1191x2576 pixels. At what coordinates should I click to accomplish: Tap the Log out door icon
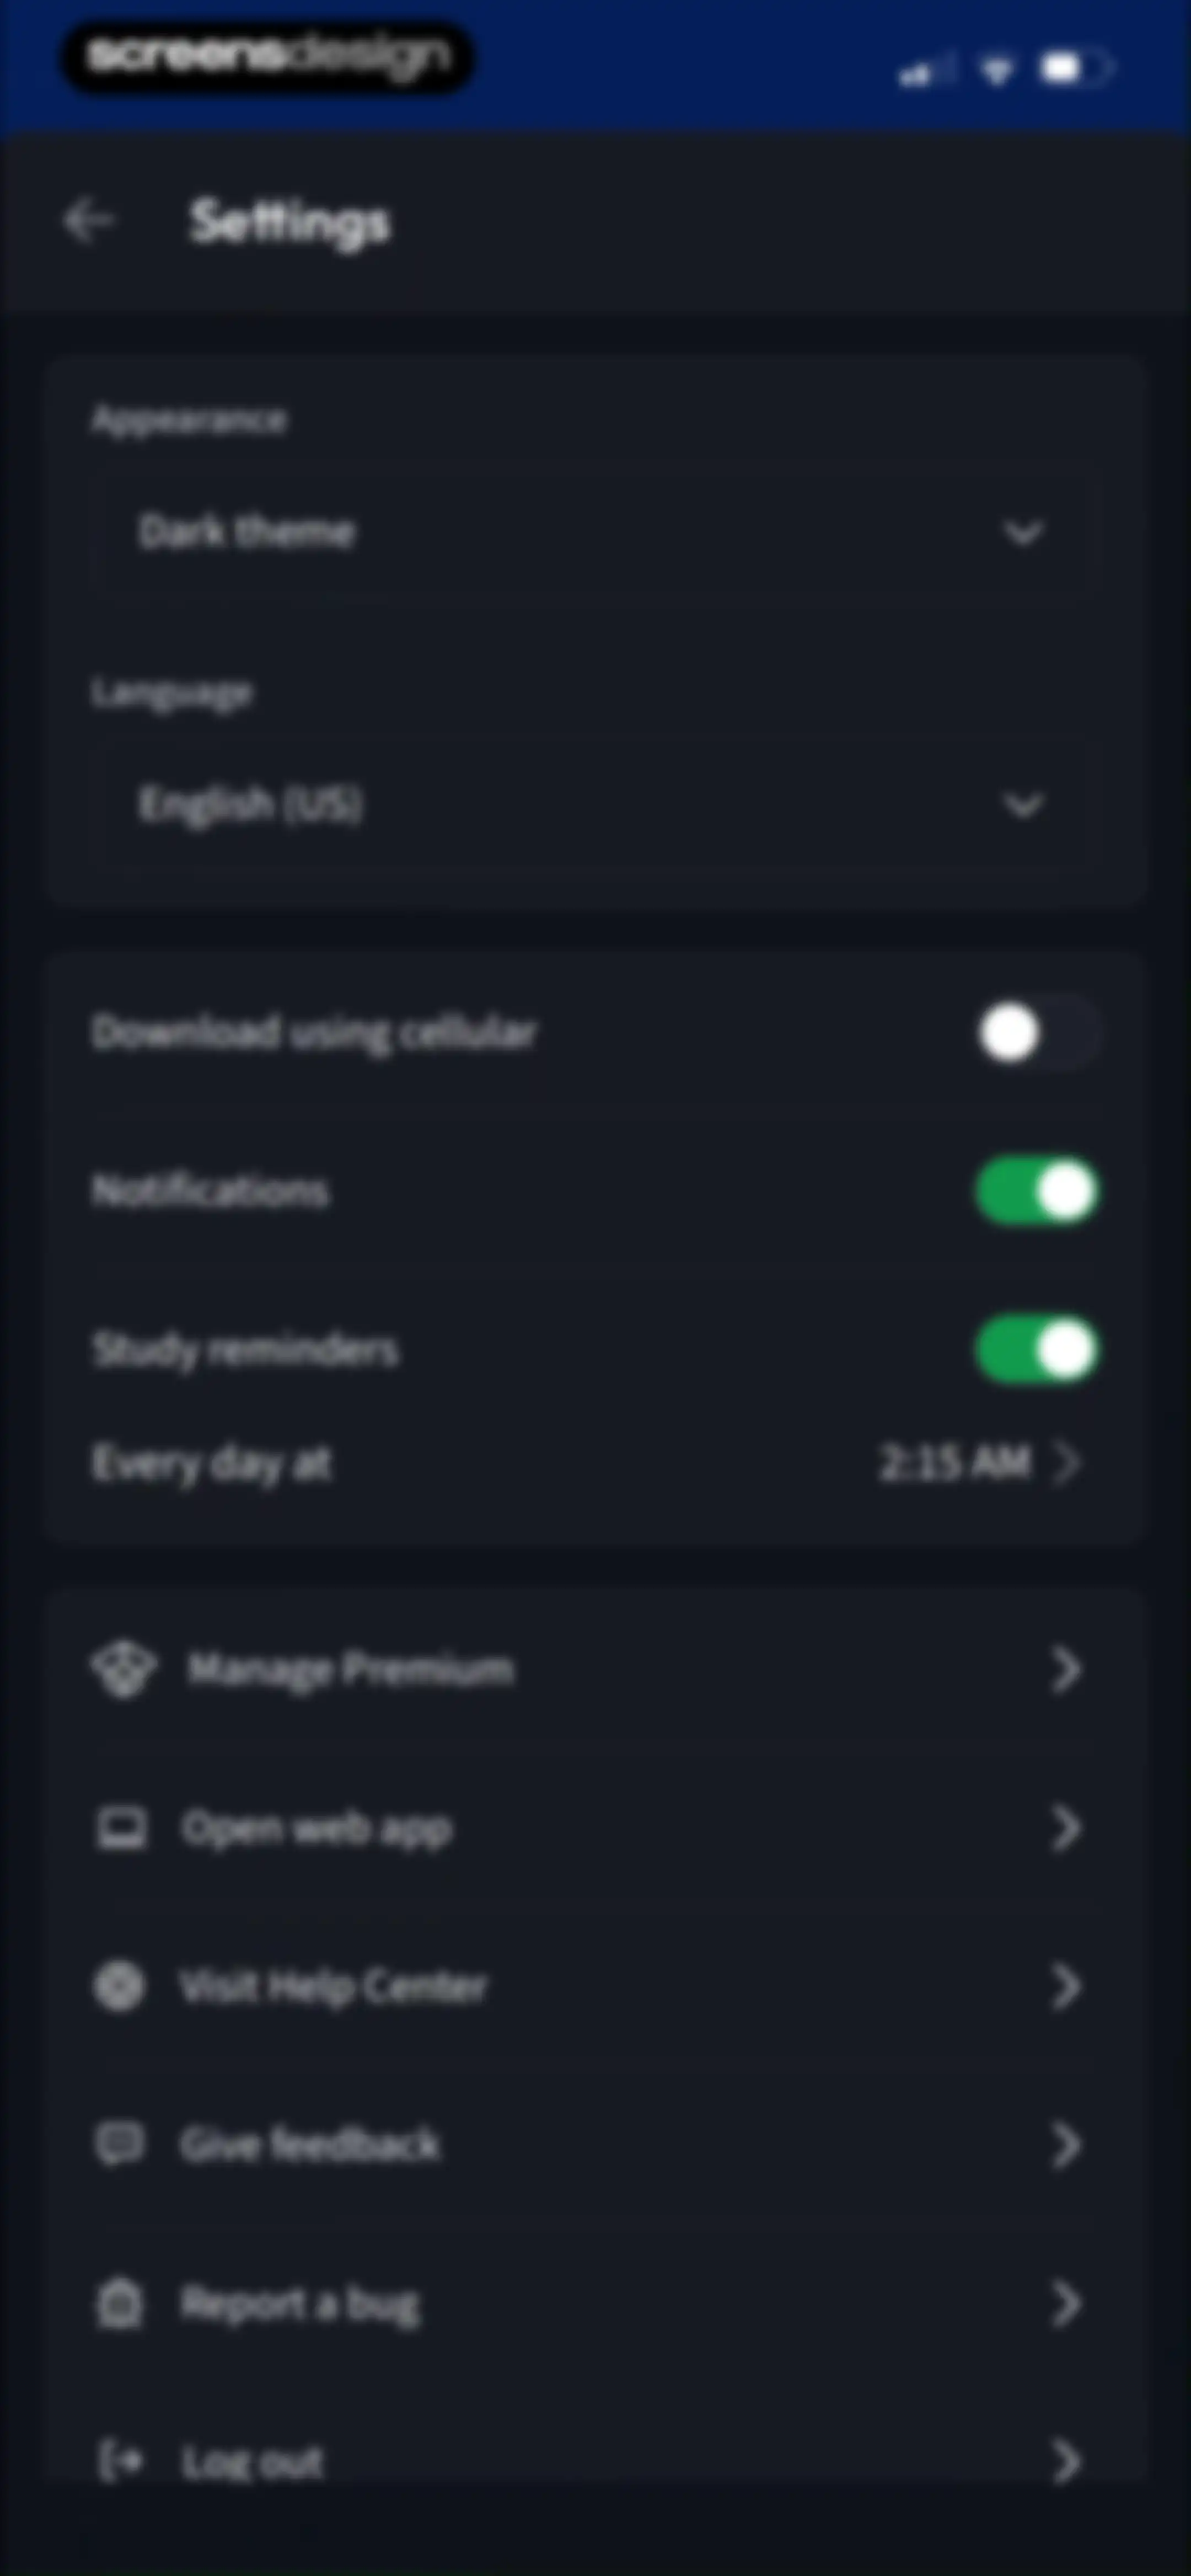(x=119, y=2460)
